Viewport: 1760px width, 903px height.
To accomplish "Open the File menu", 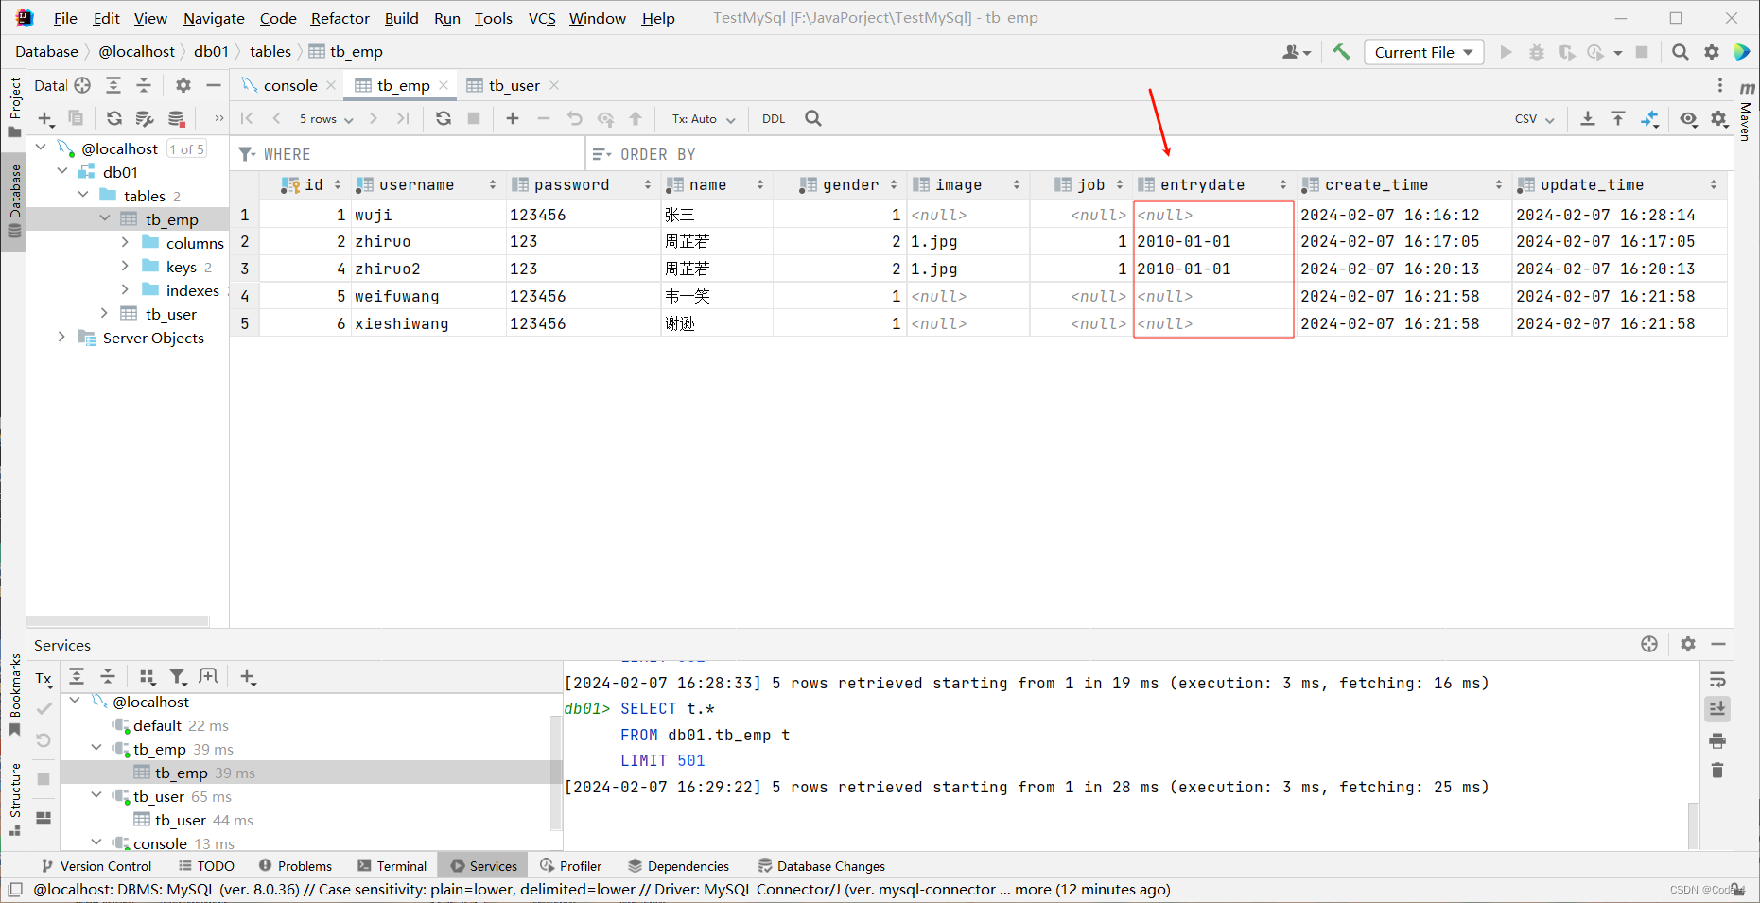I will point(65,18).
